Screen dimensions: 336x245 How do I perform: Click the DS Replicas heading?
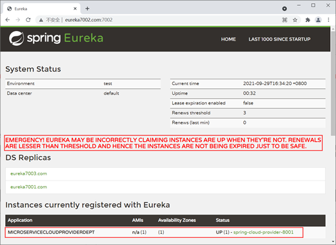point(28,157)
